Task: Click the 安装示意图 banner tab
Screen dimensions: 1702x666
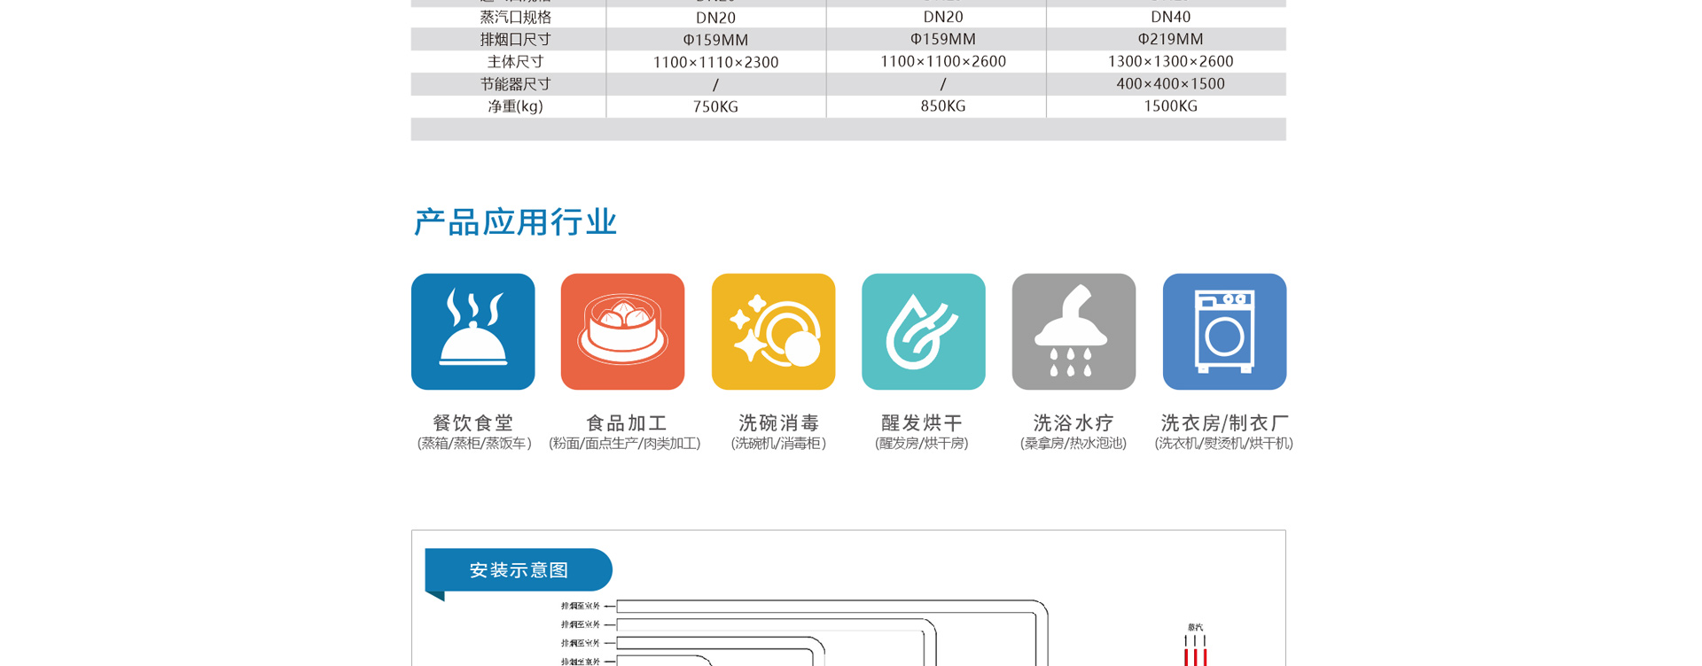Action: [x=519, y=569]
